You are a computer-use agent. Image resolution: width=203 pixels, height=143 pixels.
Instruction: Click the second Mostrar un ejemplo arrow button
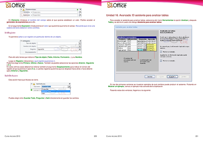coord(160,61)
